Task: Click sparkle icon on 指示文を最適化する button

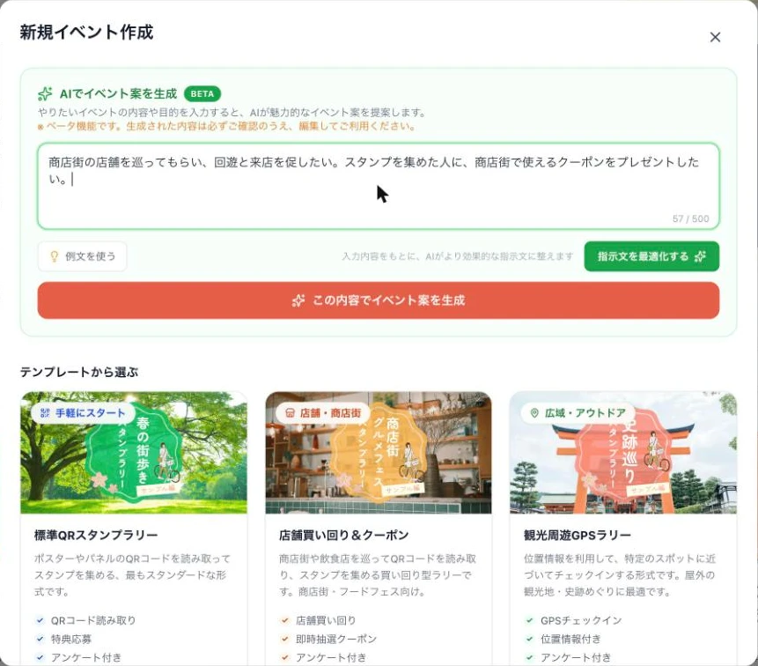Action: [700, 256]
